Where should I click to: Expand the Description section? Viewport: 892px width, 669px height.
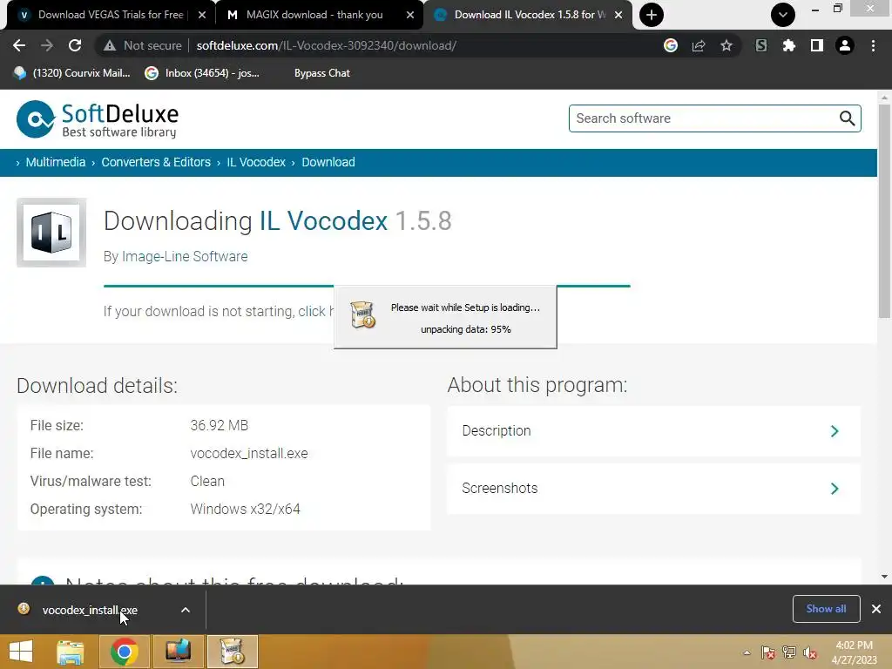point(653,430)
